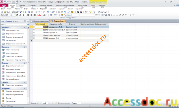Click the New document toolbar icon
This screenshot has height=108, width=179.
tap(2, 12)
